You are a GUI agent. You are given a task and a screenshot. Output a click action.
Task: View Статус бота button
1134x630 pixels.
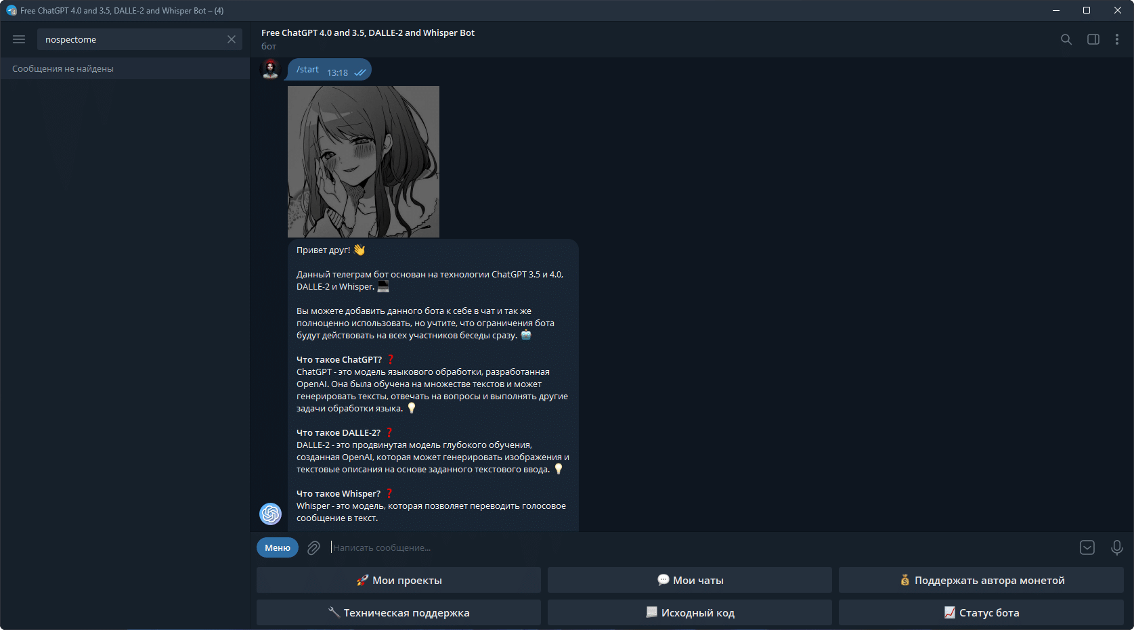point(981,612)
